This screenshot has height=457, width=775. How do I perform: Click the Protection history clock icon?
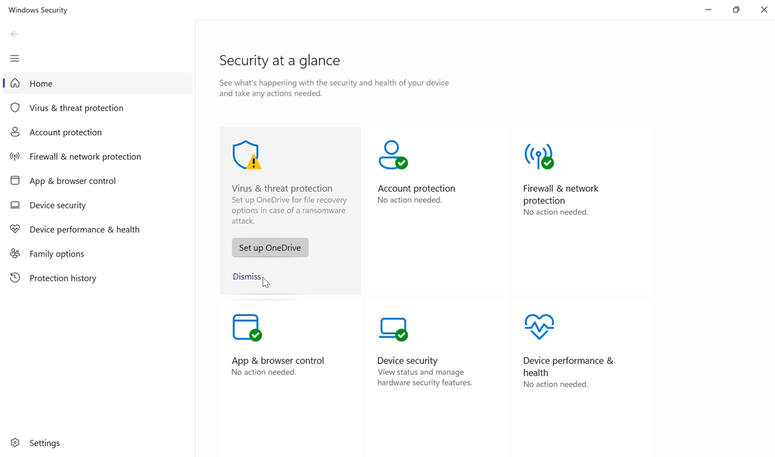[15, 278]
